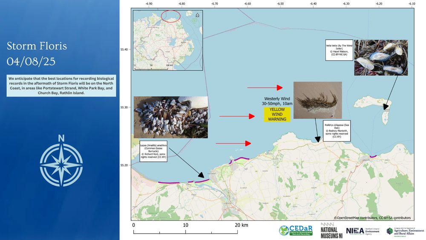Click the '55.40' latitude label

pos(124,49)
